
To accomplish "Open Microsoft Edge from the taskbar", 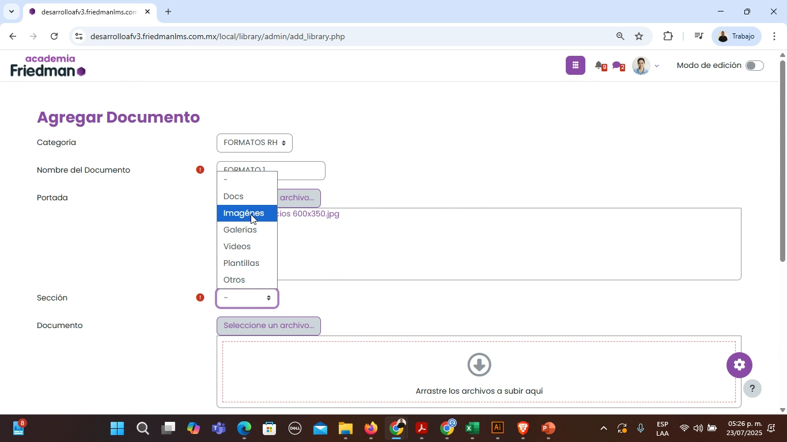I will pyautogui.click(x=244, y=428).
